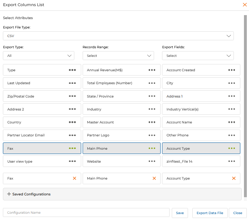Viewport: 249px width, 222px height.
Task: Click the three-dot icon for Country
Action: [x=72, y=122]
